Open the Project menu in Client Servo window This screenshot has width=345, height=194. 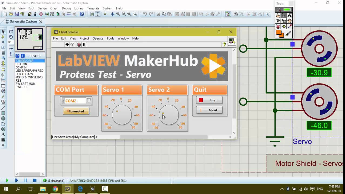(x=84, y=39)
